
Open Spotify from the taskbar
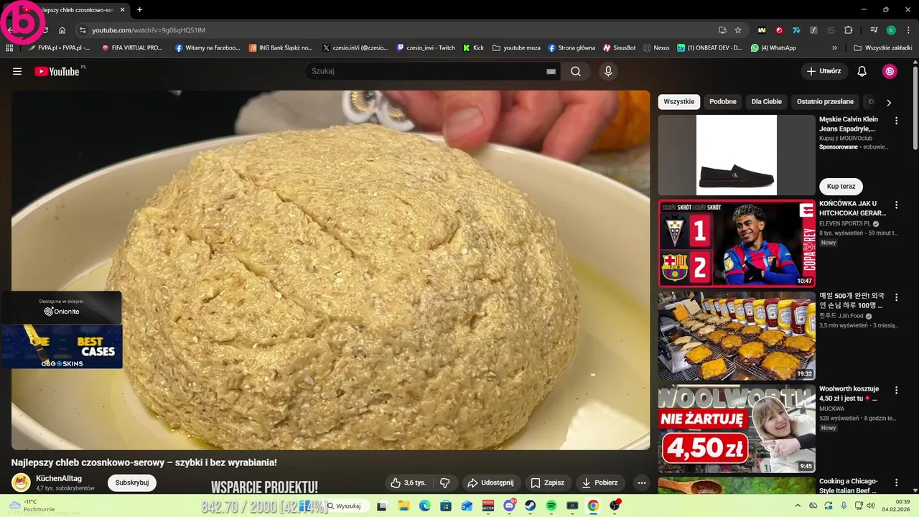(x=551, y=506)
